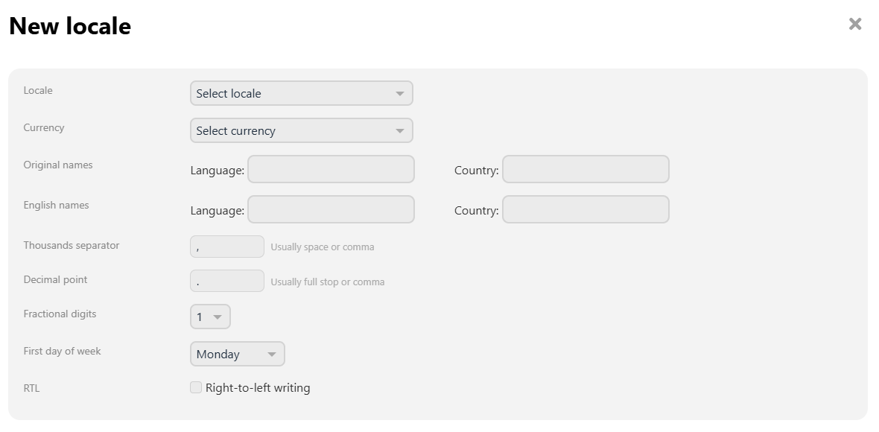879x432 pixels.
Task: Click the Currency row label
Action: tap(44, 128)
